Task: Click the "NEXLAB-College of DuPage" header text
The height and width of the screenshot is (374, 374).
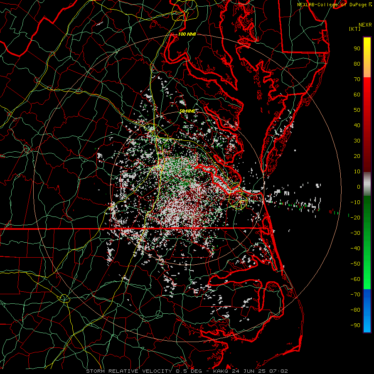Action: coord(332,5)
